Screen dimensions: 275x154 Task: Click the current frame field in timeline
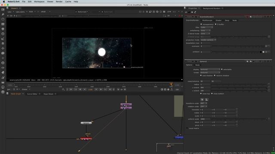91,89
